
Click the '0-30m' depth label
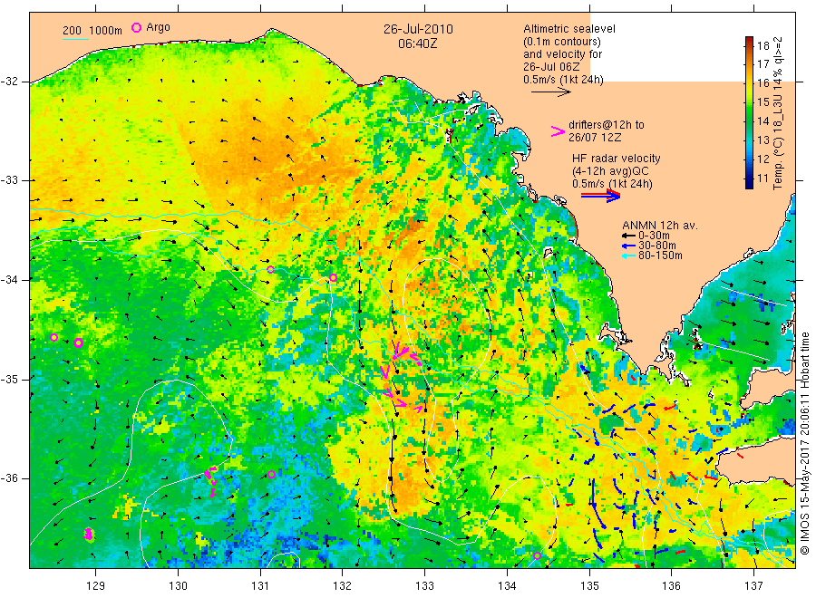pos(654,236)
